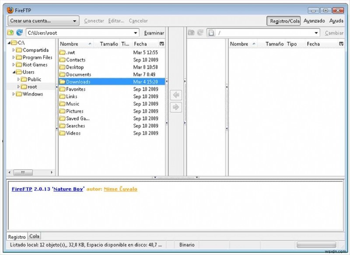Screen dimensions: 350x255
Task: Open the Mime Čuvalo author link
Action: (121, 189)
